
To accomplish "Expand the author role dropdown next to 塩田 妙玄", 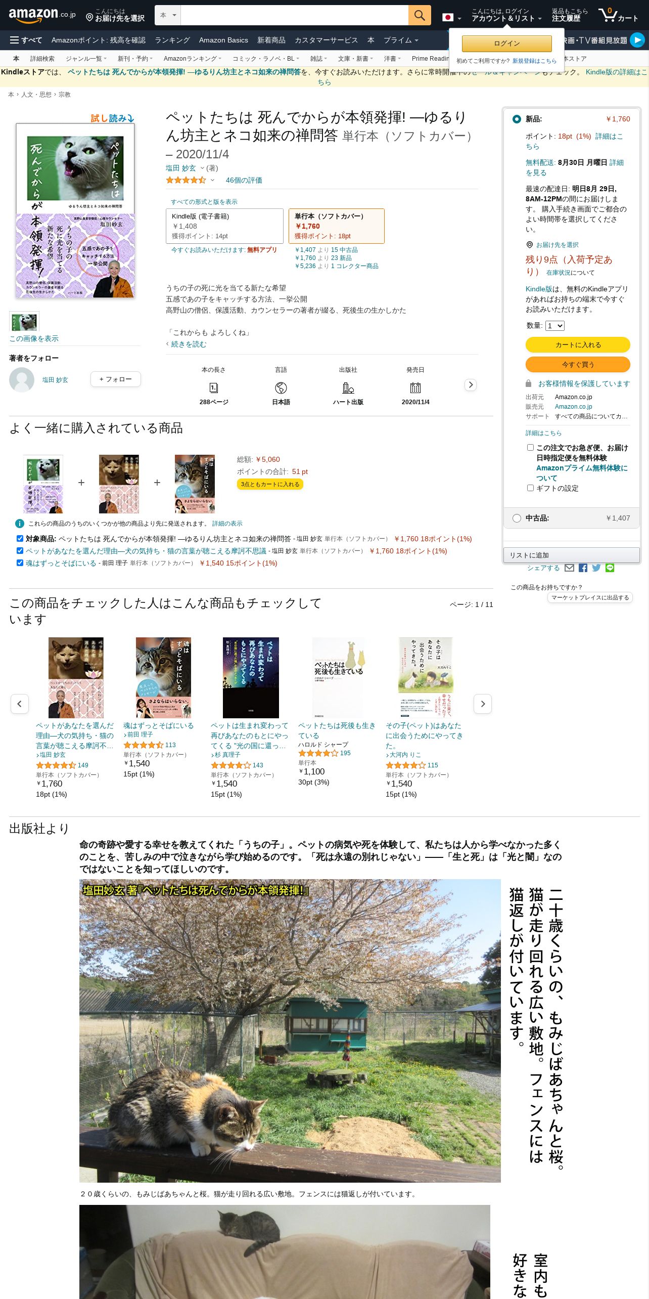I will pos(202,168).
